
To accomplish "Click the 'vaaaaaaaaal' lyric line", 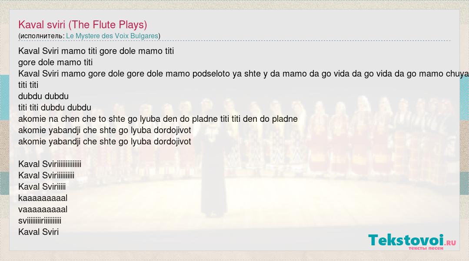I will pos(43,210).
